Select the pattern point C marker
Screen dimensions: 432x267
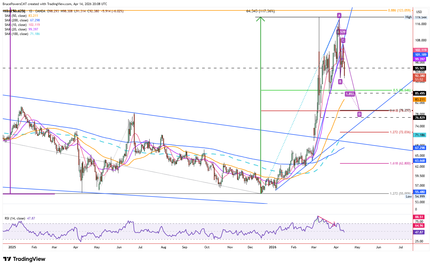[343, 40]
